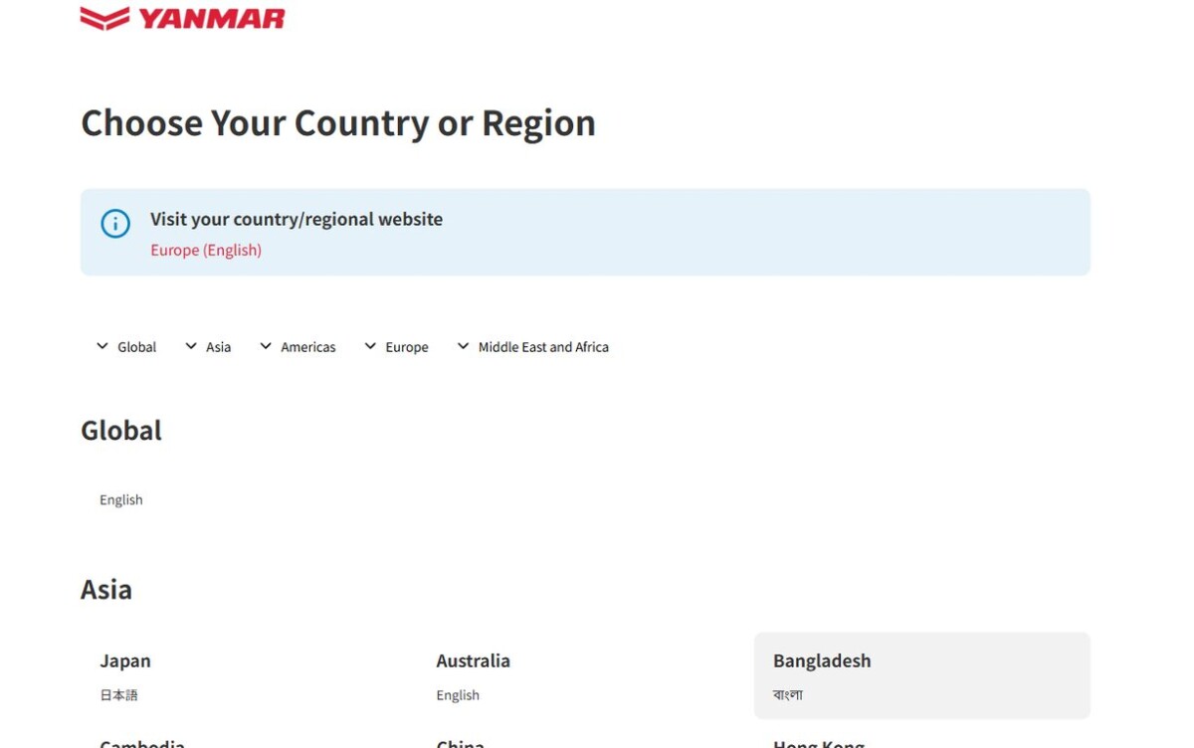Select 日本語 under Japan
This screenshot has width=1194, height=748.
pos(118,695)
